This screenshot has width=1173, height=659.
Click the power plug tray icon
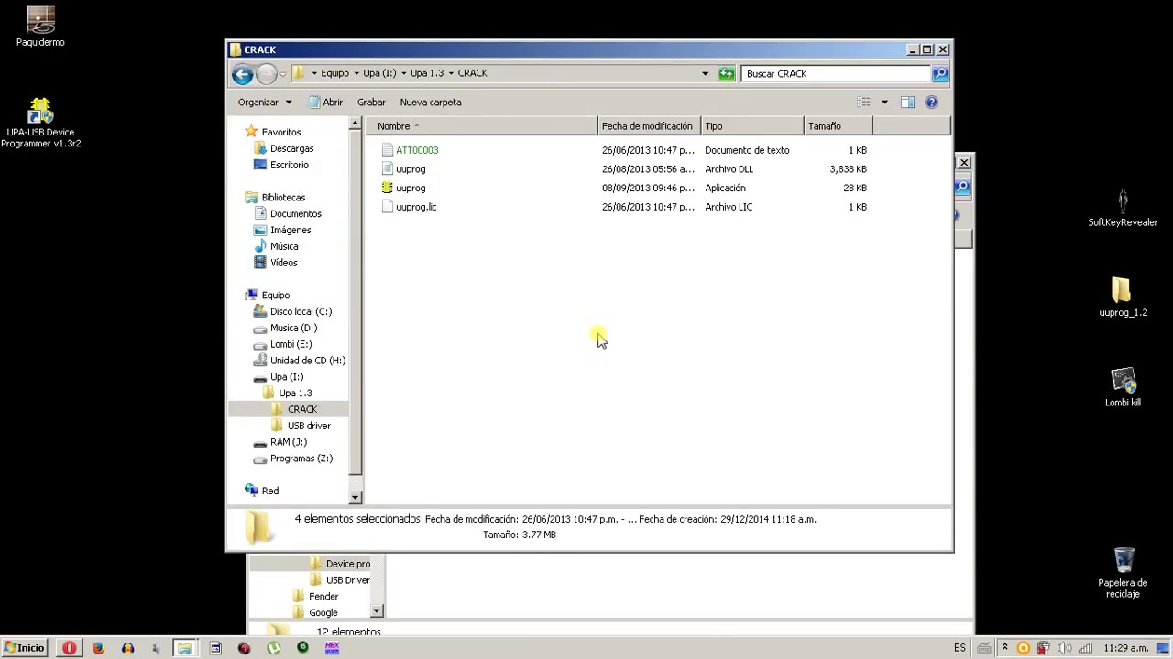(x=1044, y=648)
